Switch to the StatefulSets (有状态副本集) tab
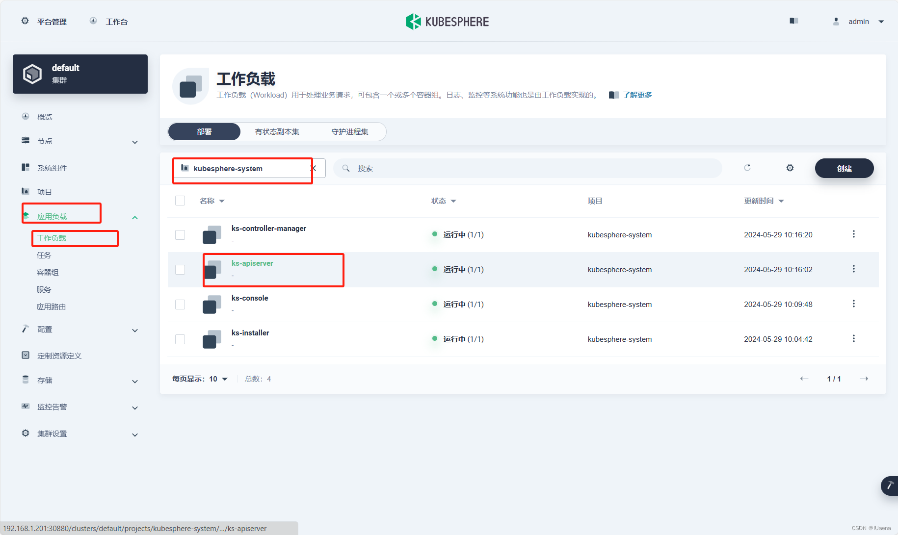898x535 pixels. tap(277, 131)
